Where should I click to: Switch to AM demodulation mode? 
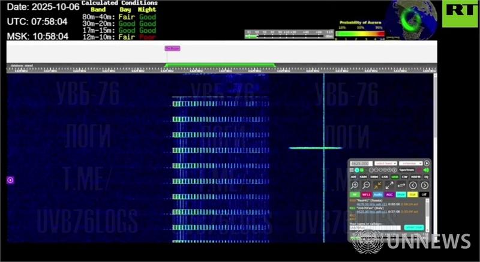(353, 177)
